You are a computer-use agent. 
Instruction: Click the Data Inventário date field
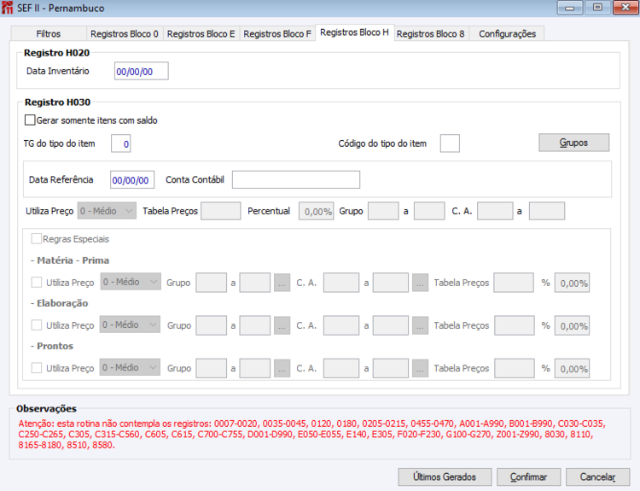pos(141,71)
